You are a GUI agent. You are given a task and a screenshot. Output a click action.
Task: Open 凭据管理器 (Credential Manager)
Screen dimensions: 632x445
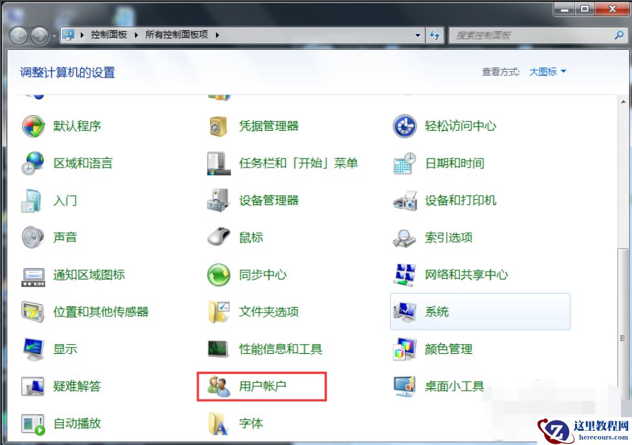point(269,126)
